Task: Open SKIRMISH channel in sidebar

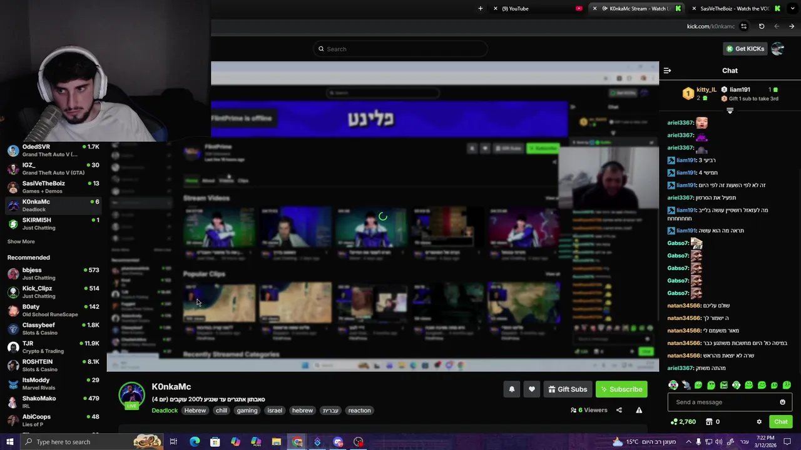Action: click(x=53, y=224)
